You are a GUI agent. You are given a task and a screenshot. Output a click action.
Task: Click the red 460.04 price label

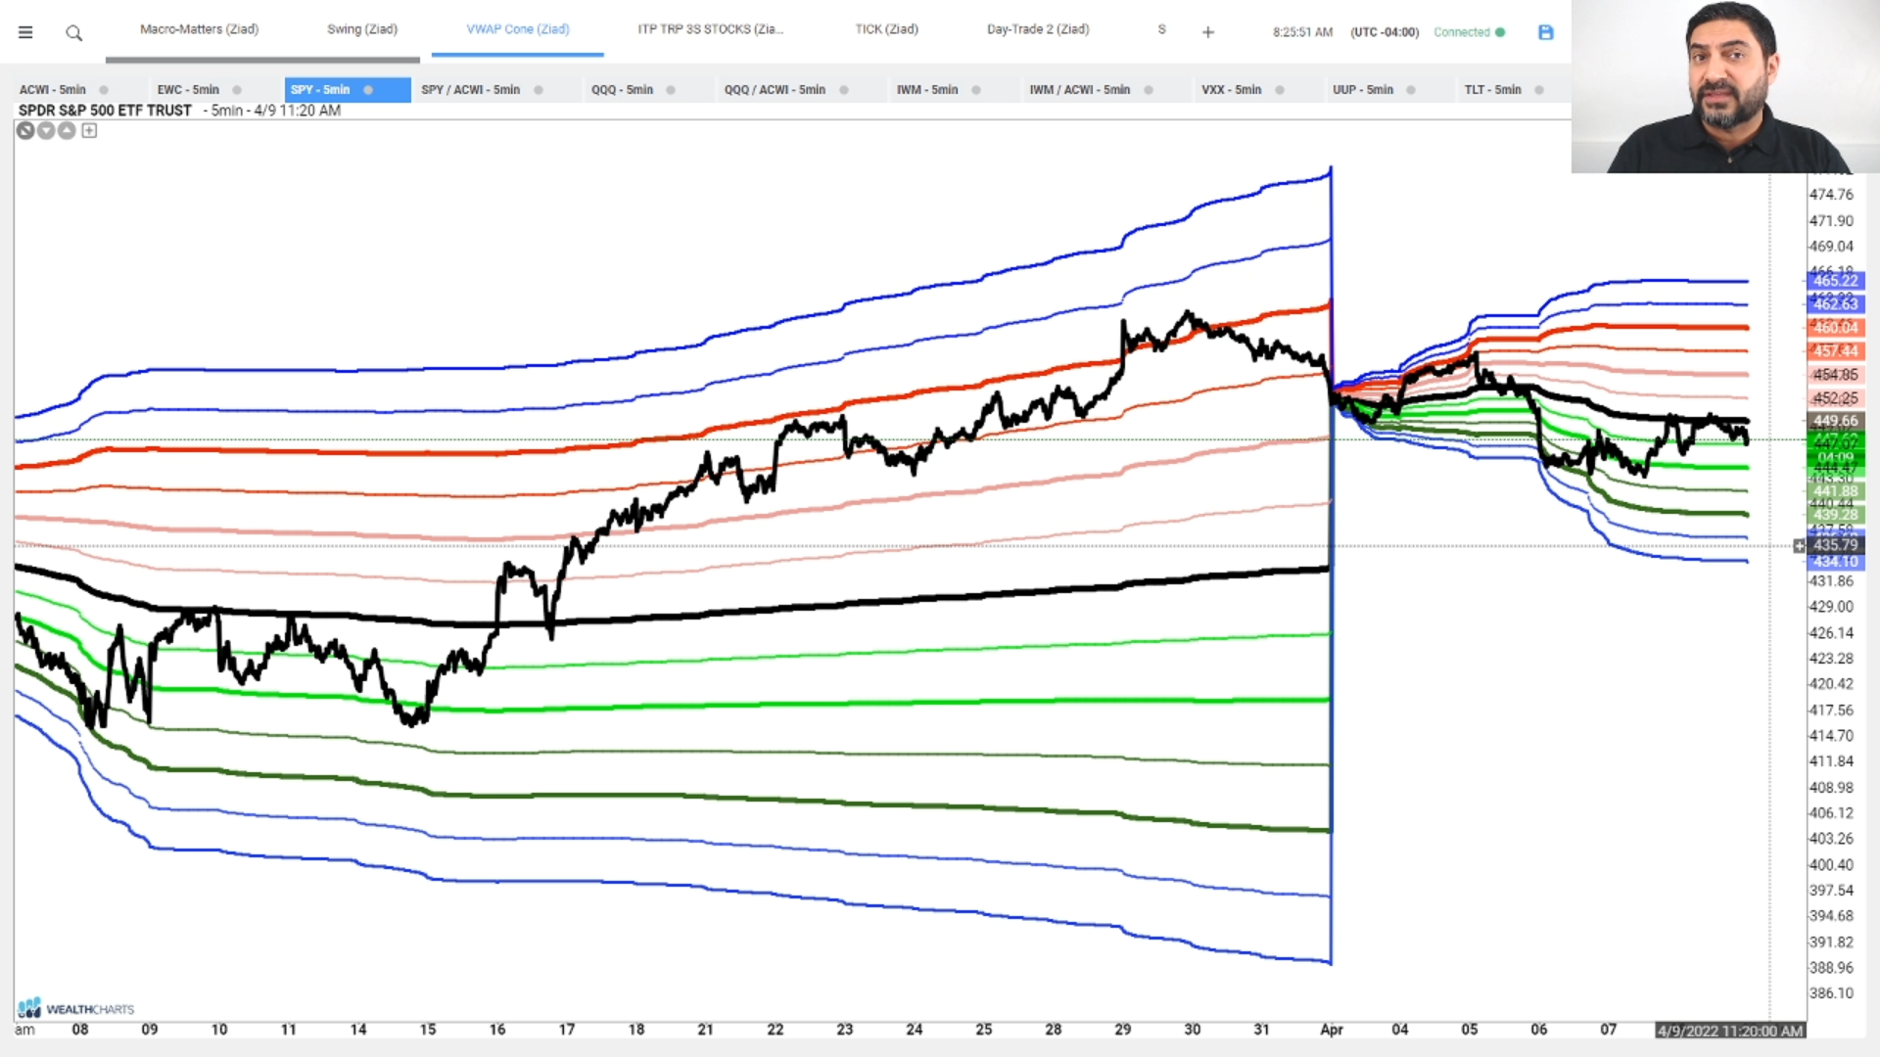[x=1835, y=328]
